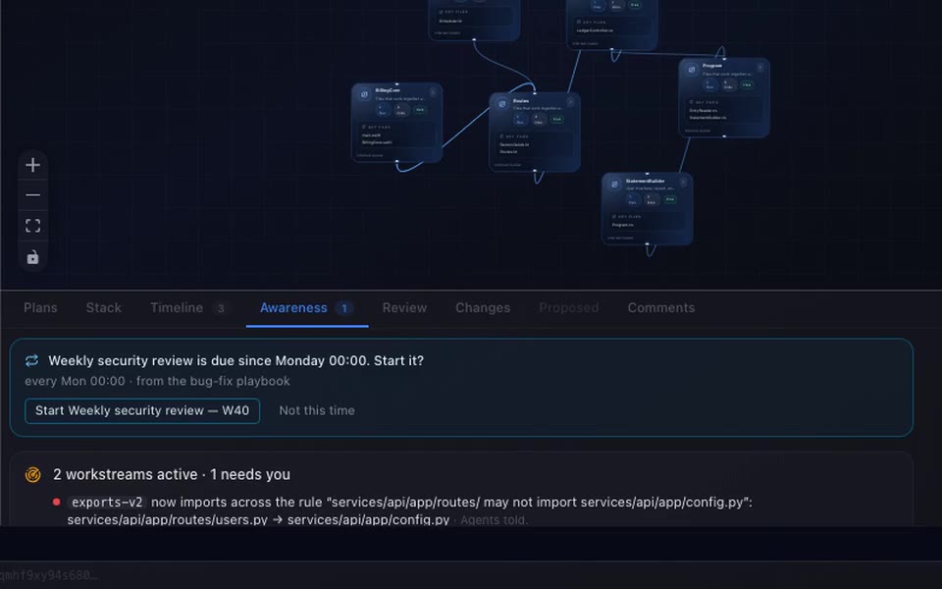
Task: Switch to the Changes tab
Action: pyautogui.click(x=483, y=307)
